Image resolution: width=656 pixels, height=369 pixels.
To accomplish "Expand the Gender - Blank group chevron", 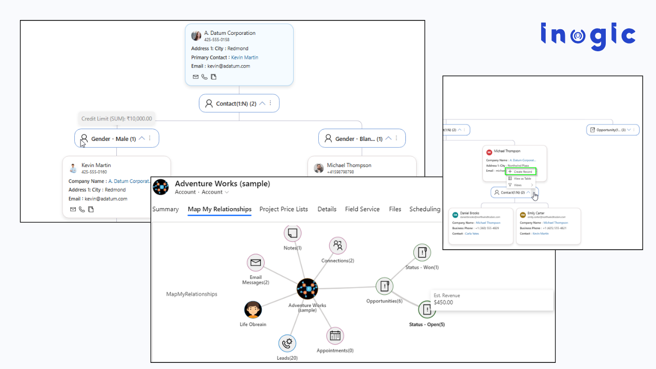I will (388, 137).
